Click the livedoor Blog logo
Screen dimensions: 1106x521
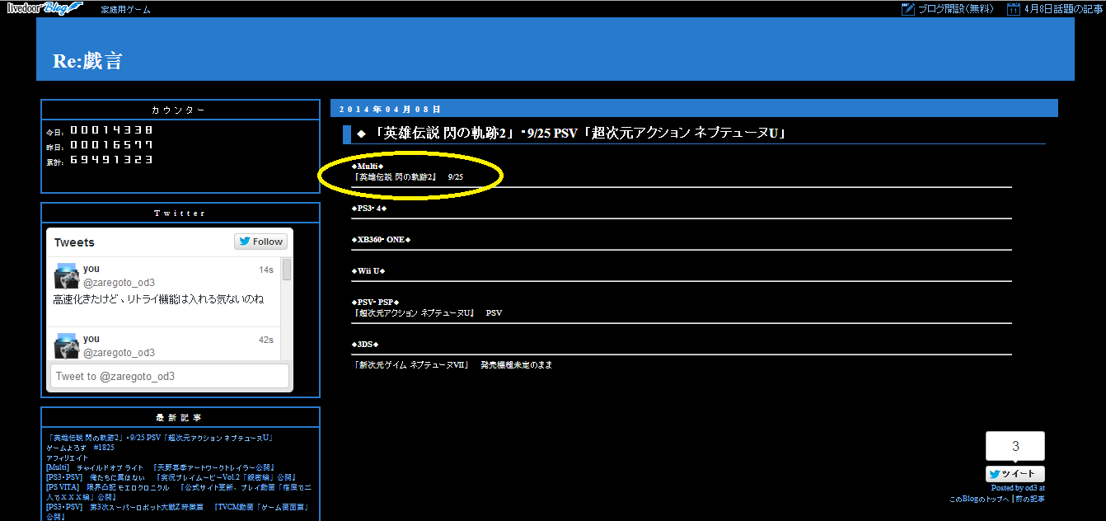point(45,8)
